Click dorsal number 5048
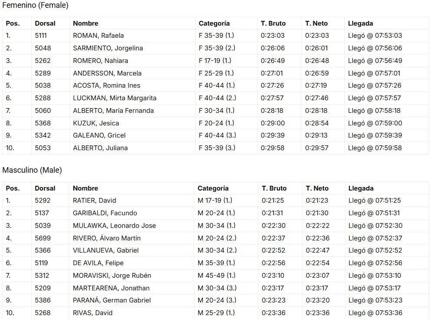 (43, 48)
